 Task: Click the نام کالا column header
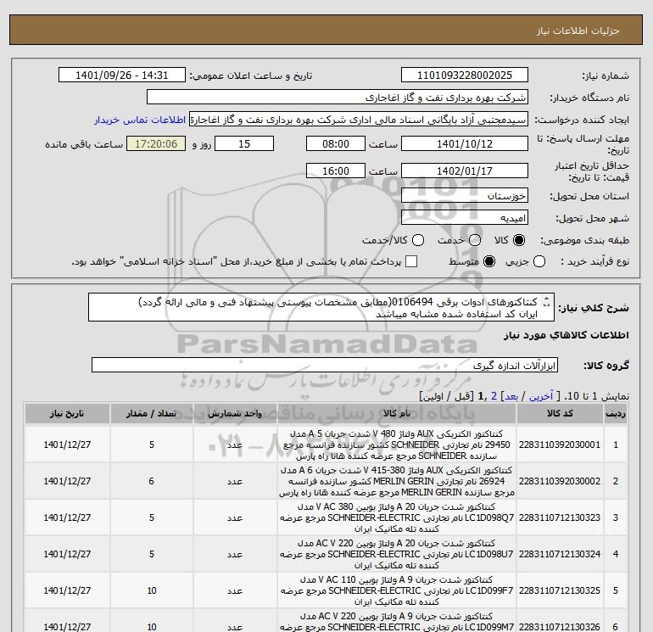click(397, 413)
